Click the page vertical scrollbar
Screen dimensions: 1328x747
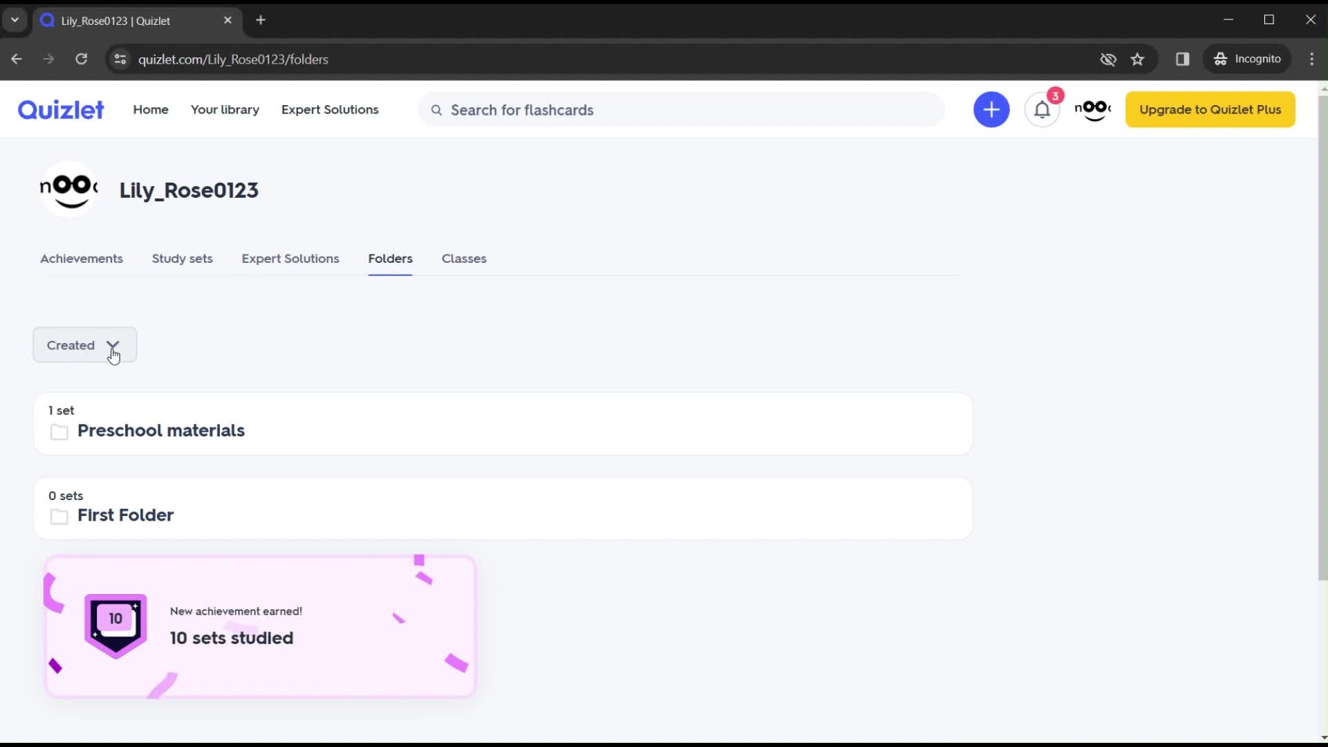click(1322, 339)
